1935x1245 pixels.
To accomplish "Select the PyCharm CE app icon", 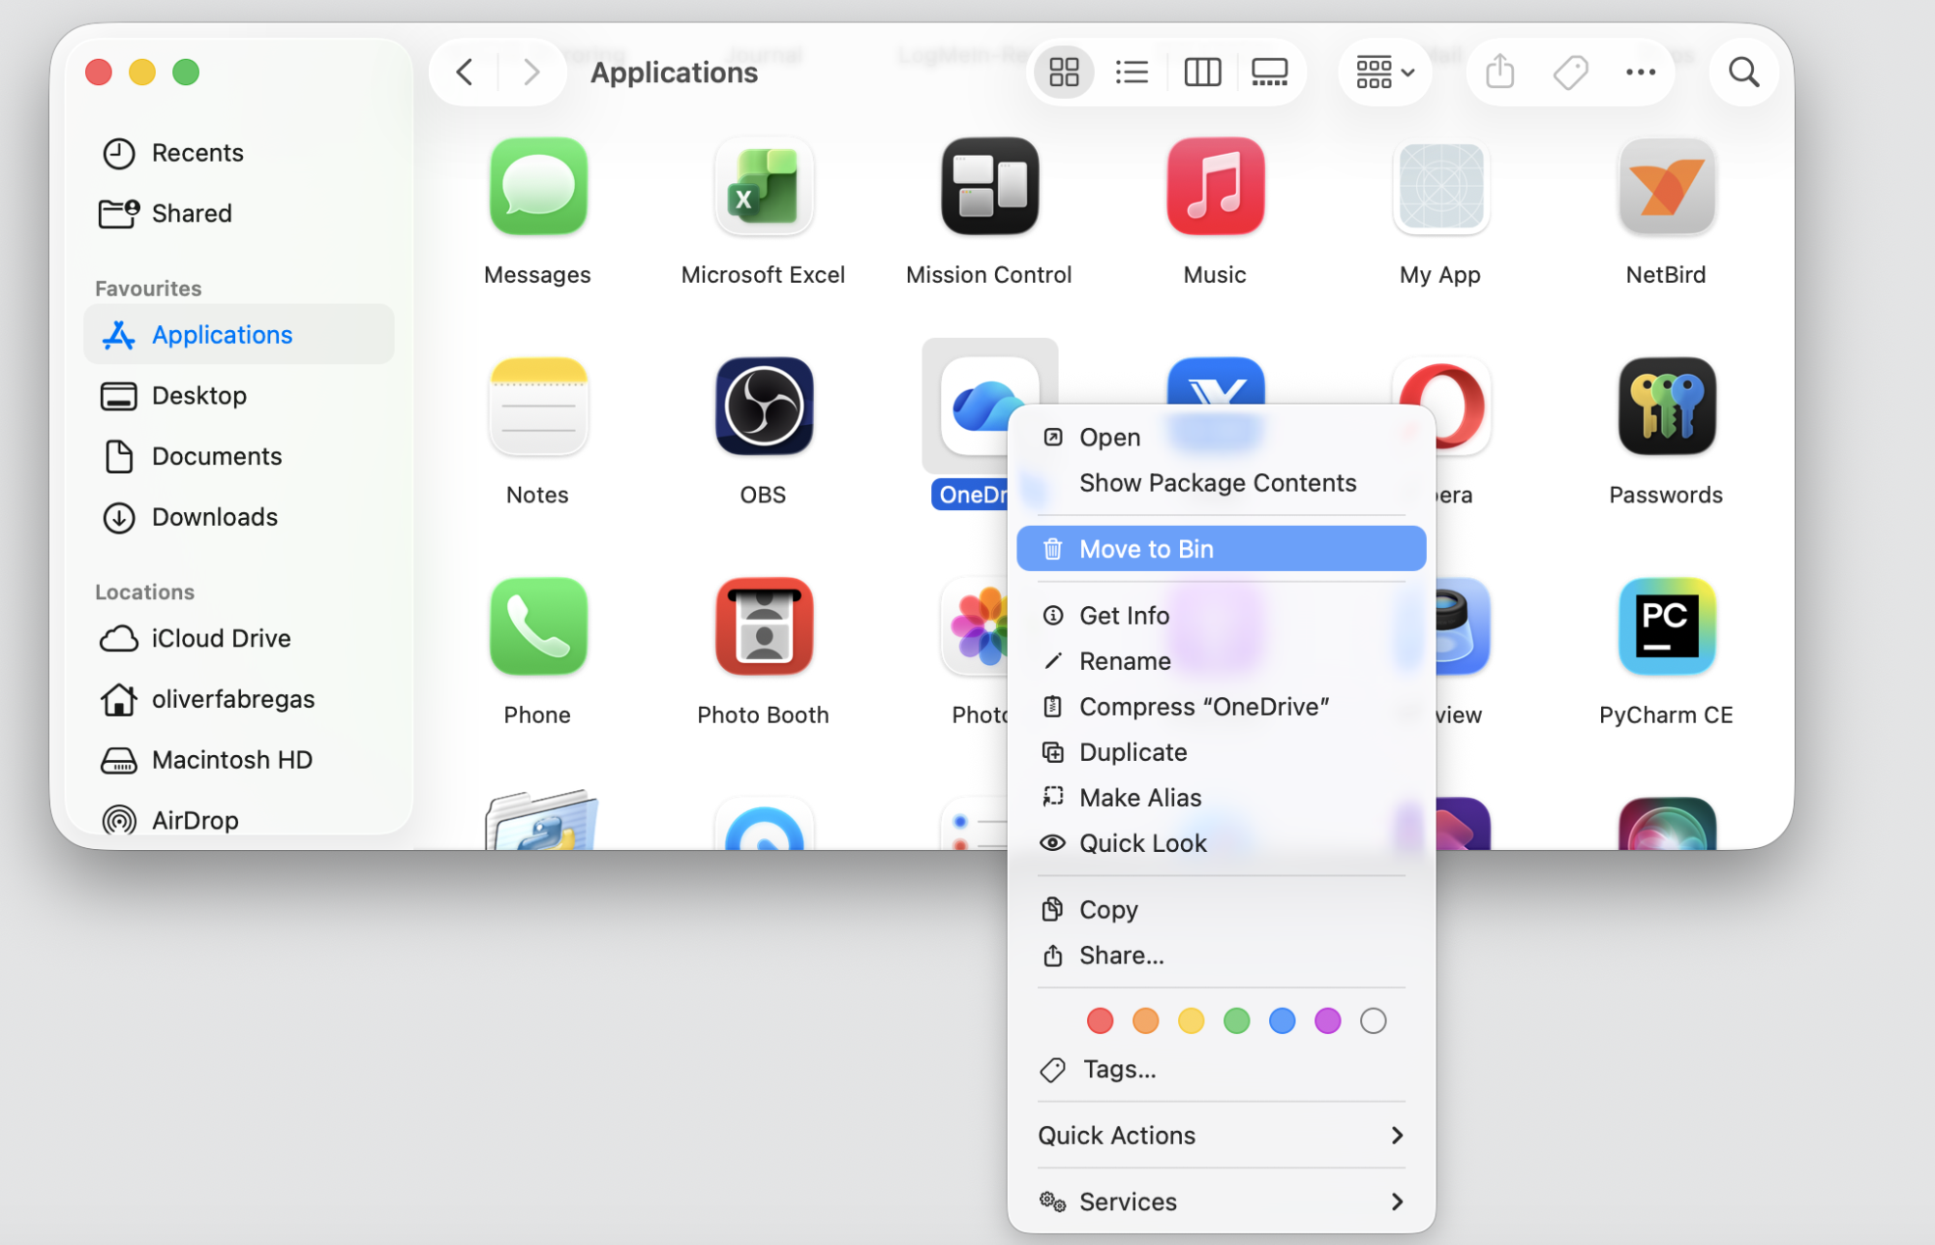I will pos(1666,626).
